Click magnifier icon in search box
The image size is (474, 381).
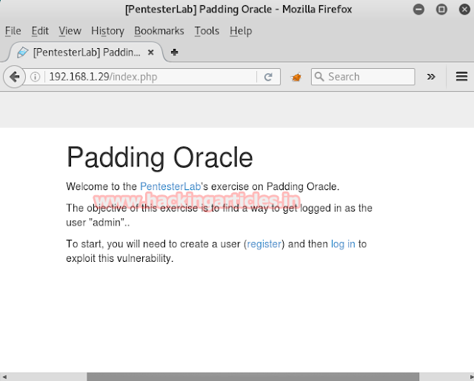click(319, 76)
